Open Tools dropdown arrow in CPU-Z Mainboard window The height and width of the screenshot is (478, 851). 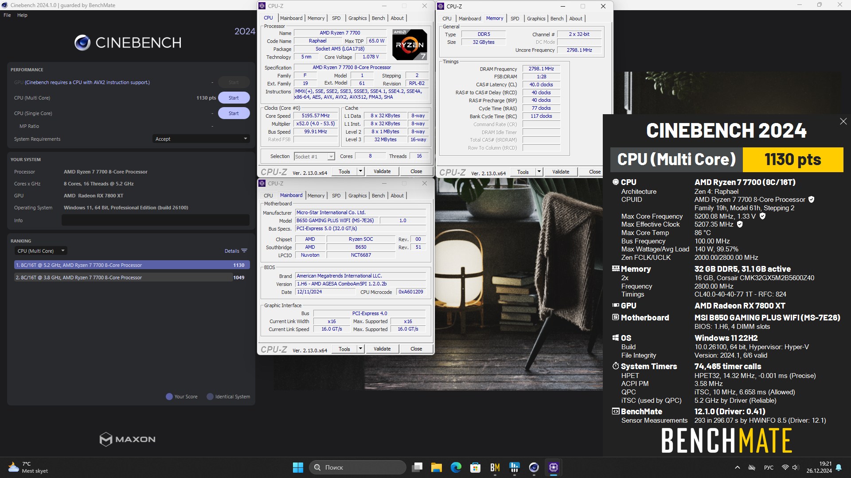(360, 349)
